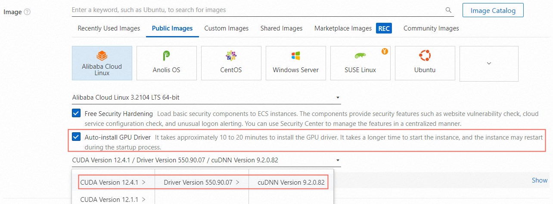The image size is (553, 204).
Task: Choose CUDA Version 12.1.1 option
Action: [113, 199]
